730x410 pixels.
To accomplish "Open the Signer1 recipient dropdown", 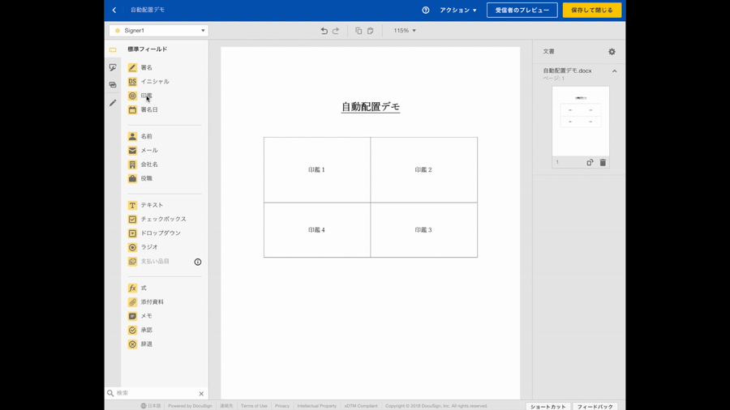I will 159,30.
